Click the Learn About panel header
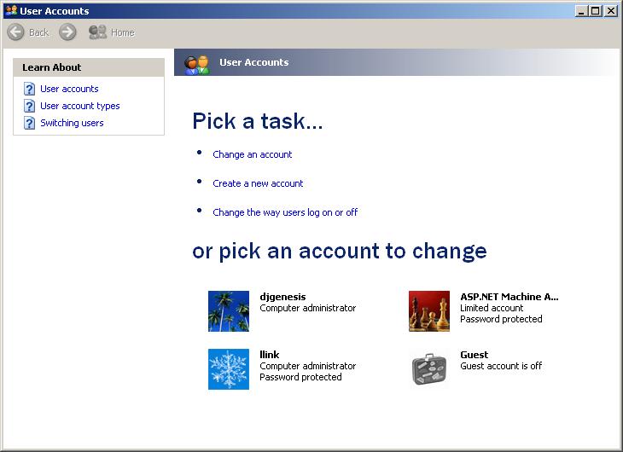The width and height of the screenshot is (623, 452). click(x=89, y=67)
